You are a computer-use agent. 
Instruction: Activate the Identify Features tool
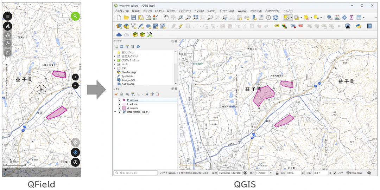tap(330, 17)
